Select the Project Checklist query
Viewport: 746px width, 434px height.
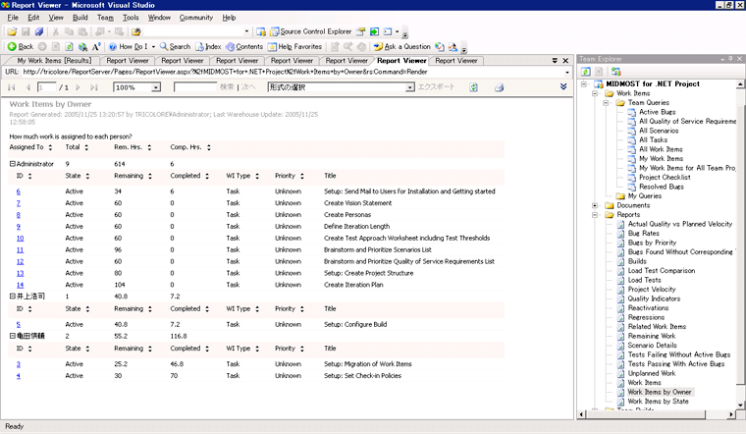coord(665,177)
